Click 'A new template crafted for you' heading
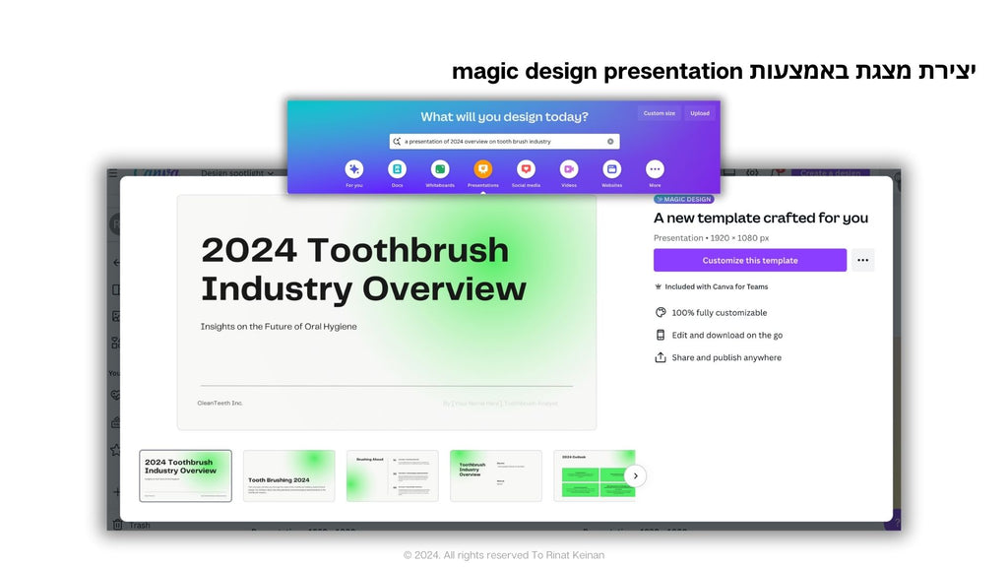Viewport: 1008px width, 567px height. pyautogui.click(x=761, y=218)
